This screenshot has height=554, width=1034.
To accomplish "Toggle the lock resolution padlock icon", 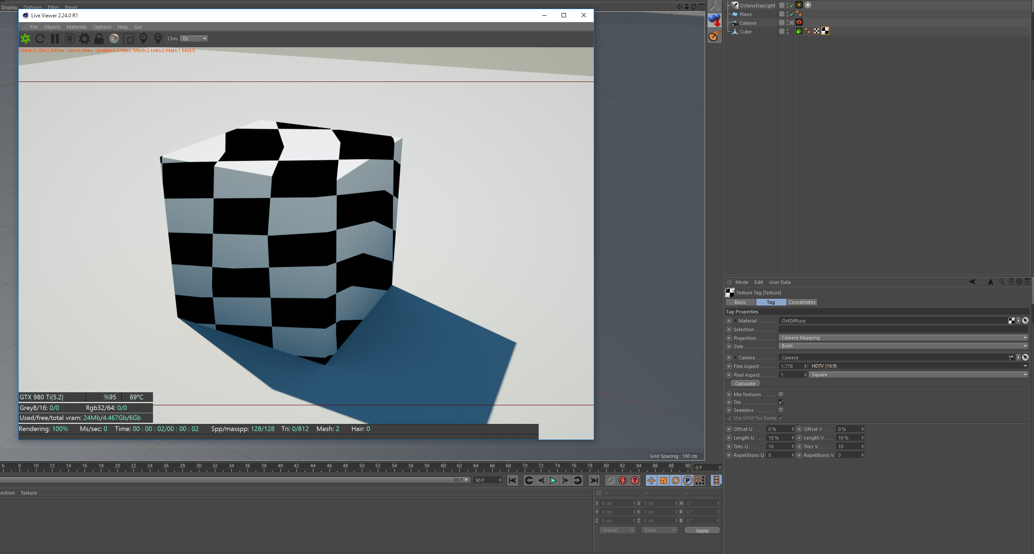I will (x=99, y=39).
